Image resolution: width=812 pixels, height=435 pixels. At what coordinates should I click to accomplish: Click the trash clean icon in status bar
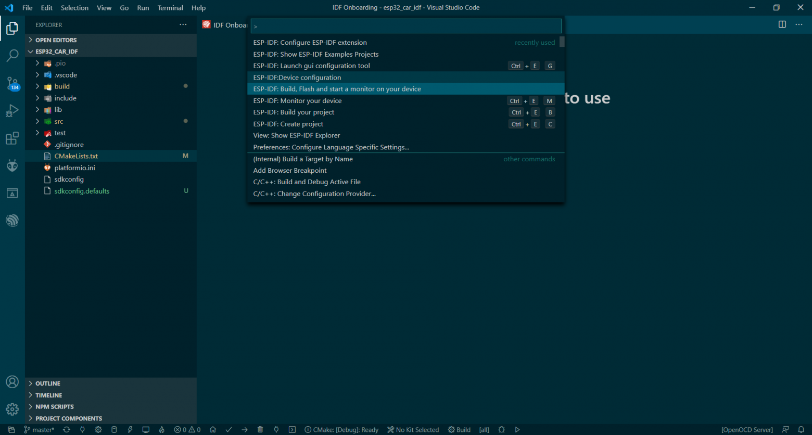pyautogui.click(x=260, y=430)
